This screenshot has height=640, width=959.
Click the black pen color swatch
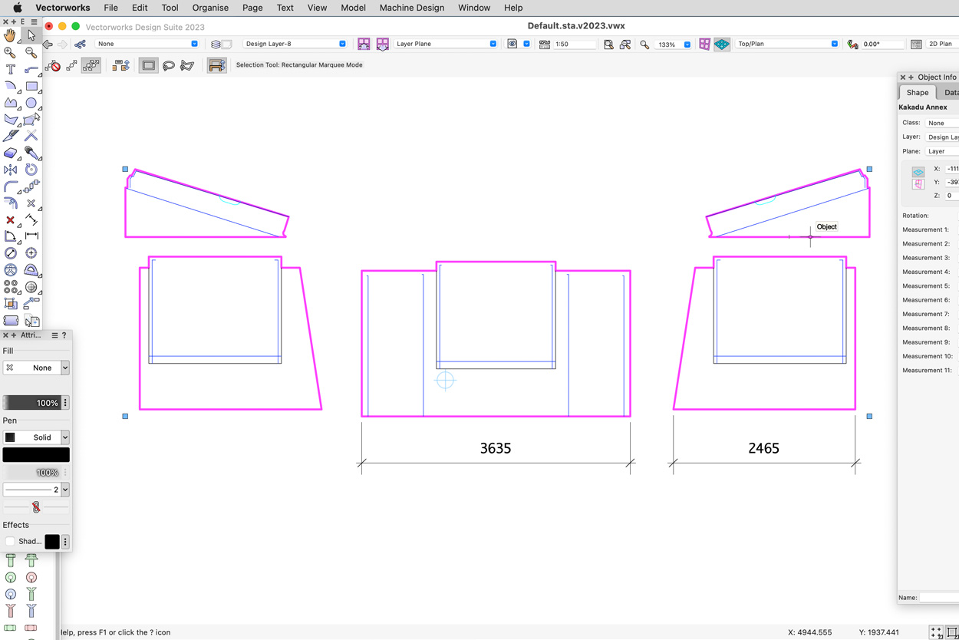click(x=36, y=455)
